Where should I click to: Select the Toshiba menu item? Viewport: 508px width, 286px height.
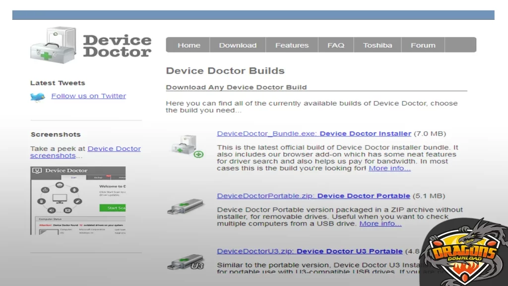pyautogui.click(x=378, y=45)
